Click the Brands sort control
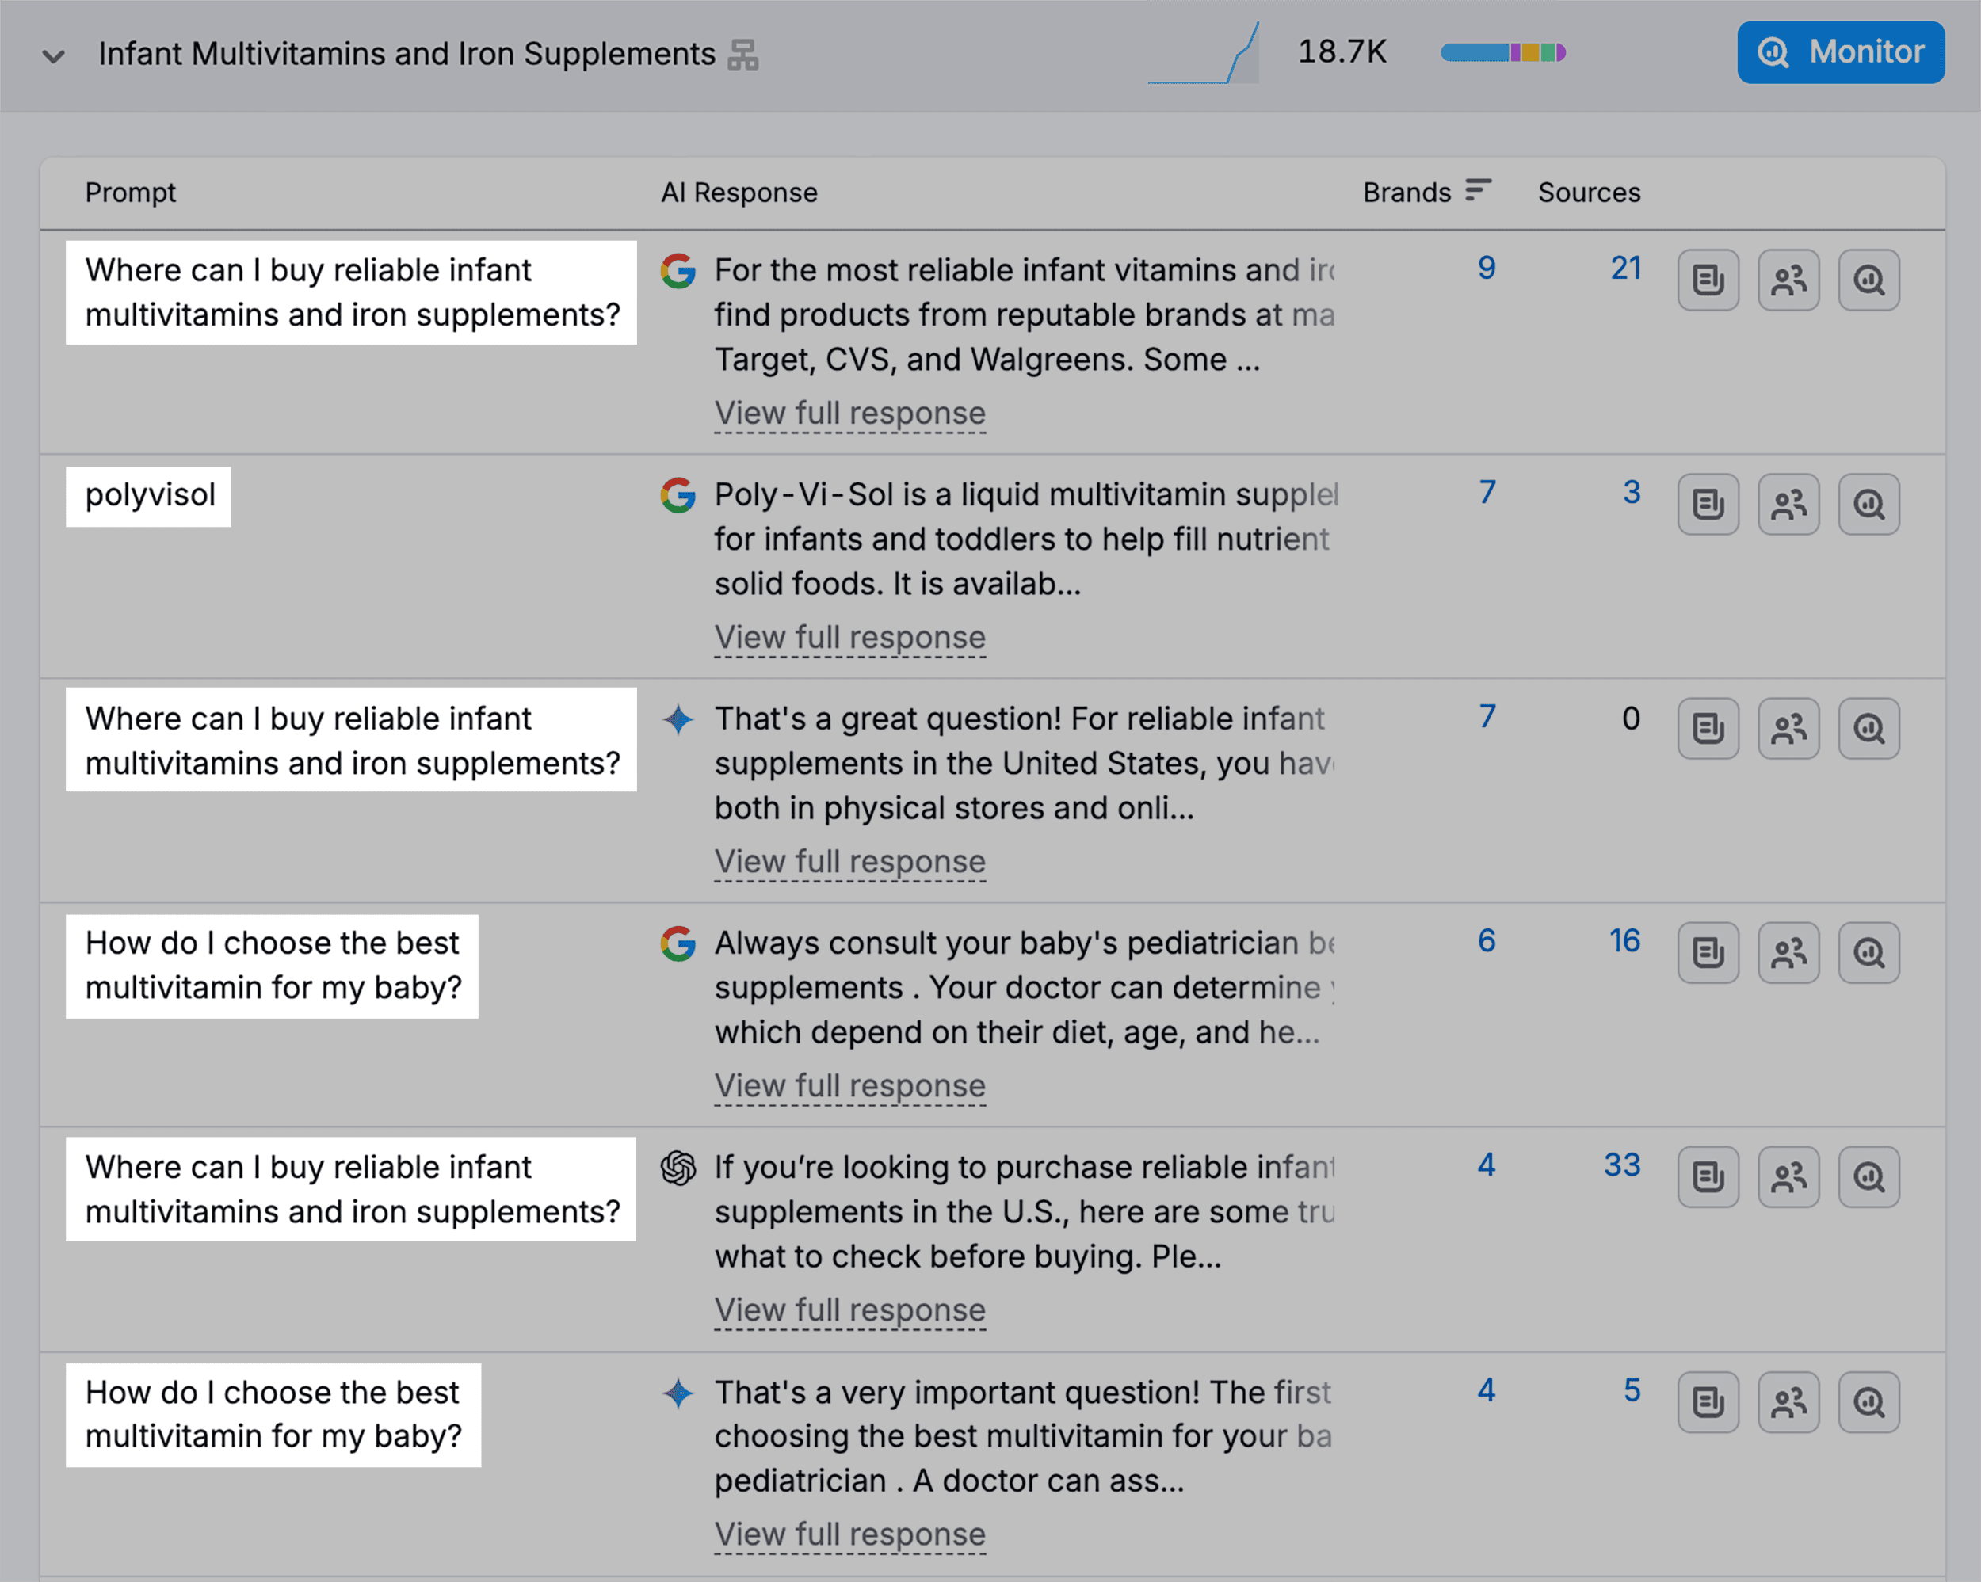The height and width of the screenshot is (1582, 1981). coord(1478,190)
